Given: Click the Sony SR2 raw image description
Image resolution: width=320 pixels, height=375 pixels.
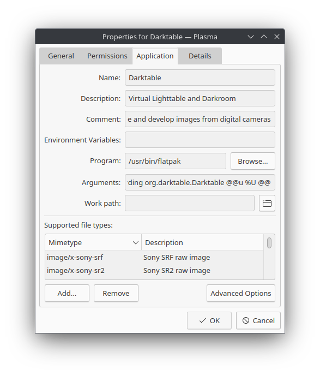Looking at the screenshot, I should pyautogui.click(x=177, y=271).
